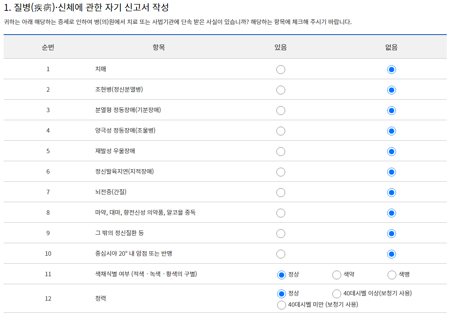Mark 있음 for 정신발육지연(지적장애)
Screen dimensions: 452x318
(x=280, y=172)
